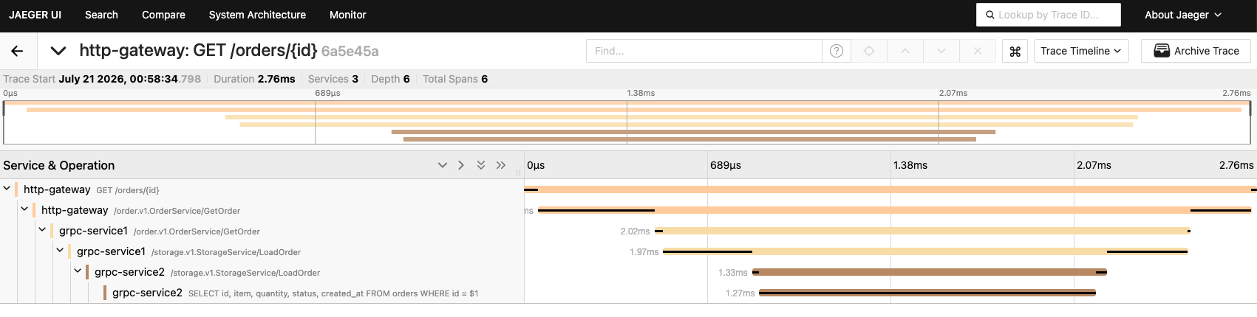
Task: Click the Archive Trace button
Action: pos(1196,51)
